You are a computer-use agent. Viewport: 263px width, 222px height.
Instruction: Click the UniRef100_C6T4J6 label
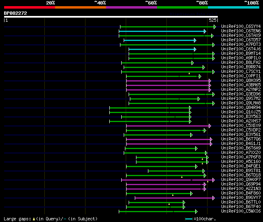click(x=241, y=49)
